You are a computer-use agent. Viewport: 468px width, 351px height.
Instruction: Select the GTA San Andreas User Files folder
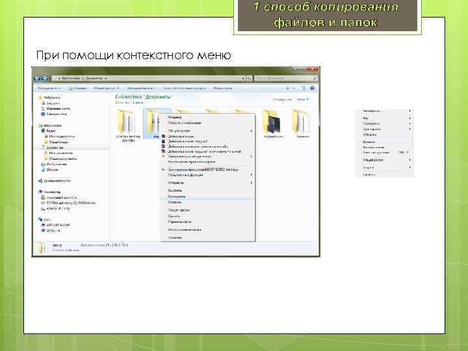(128, 125)
